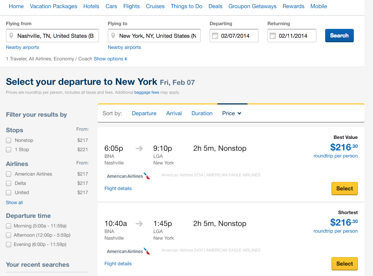This screenshot has height=276, width=373.
Task: Click the Flying to input field
Action: [x=157, y=36]
